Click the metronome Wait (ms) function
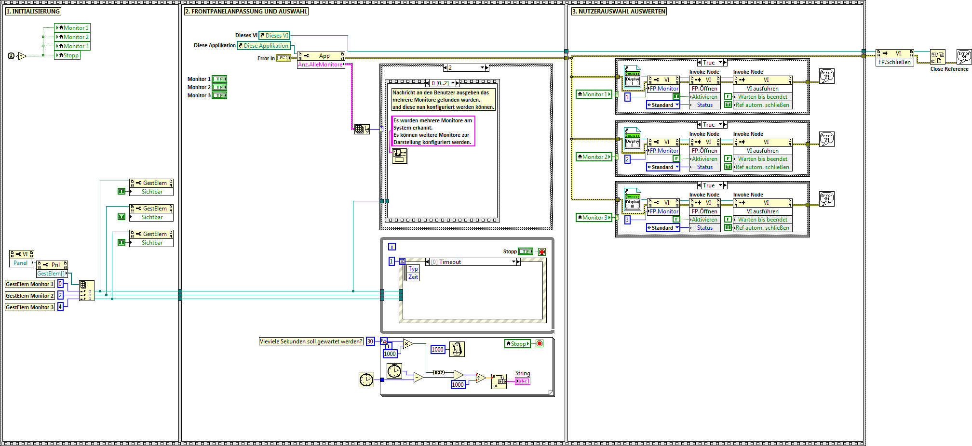Image resolution: width=972 pixels, height=446 pixels. [x=457, y=349]
